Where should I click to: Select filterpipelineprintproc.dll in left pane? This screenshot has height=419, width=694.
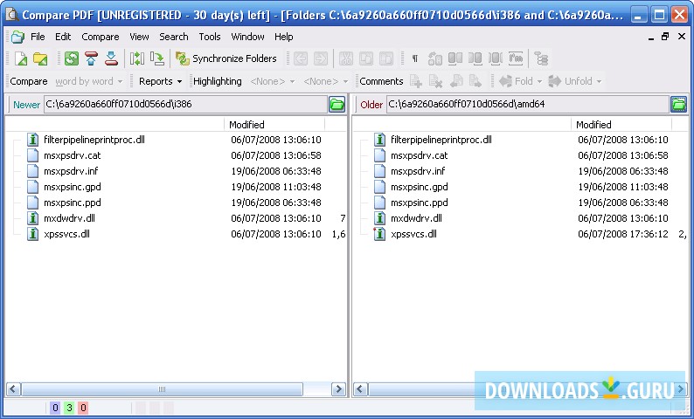point(94,141)
